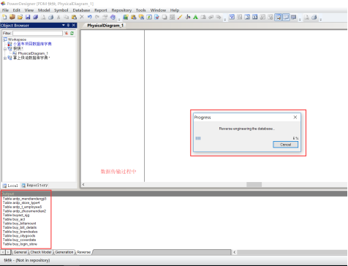Click the Redo arrow toolbar icon

97,17
